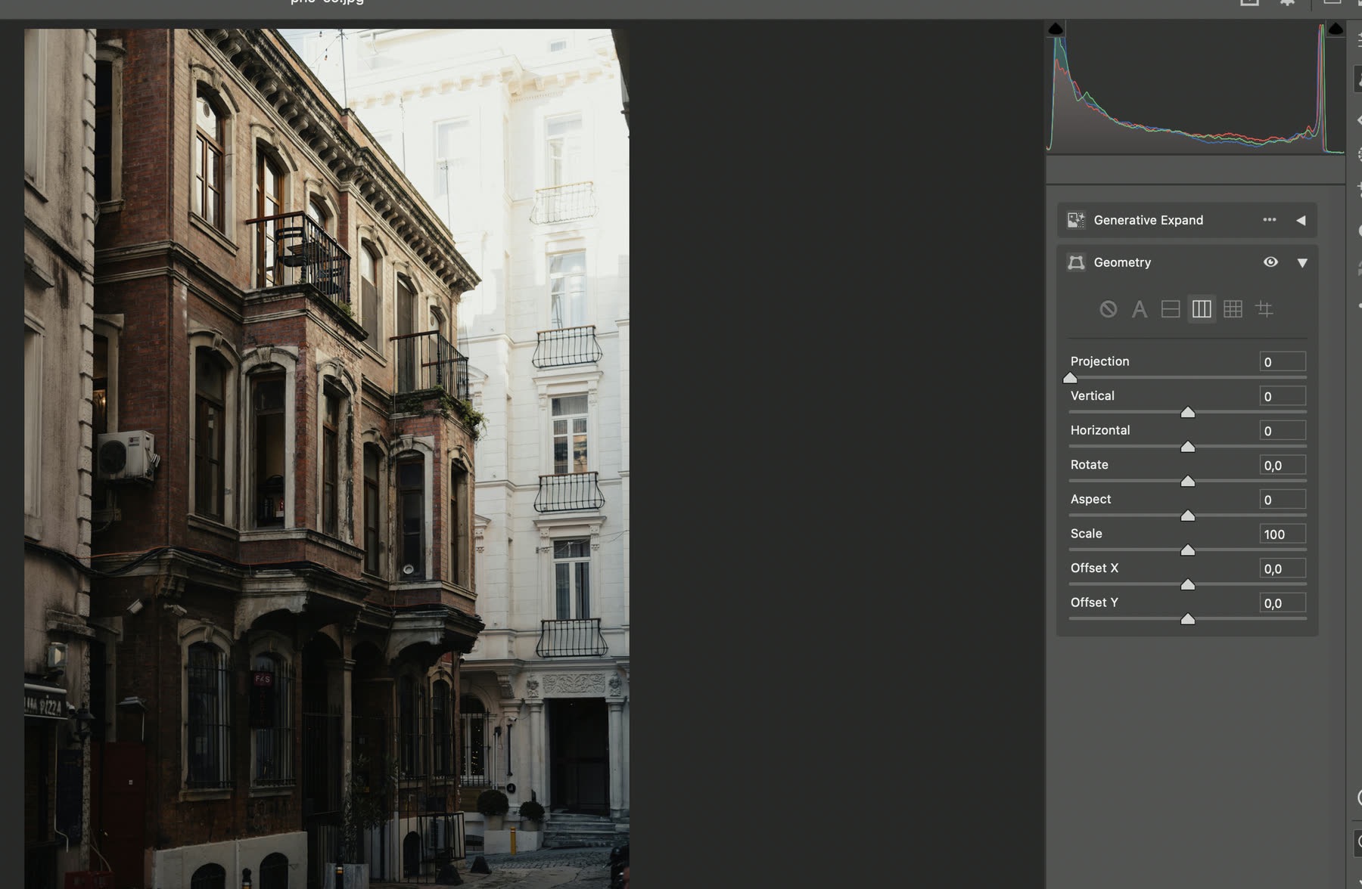Focus the Projection value field
The width and height of the screenshot is (1362, 889).
click(x=1283, y=362)
